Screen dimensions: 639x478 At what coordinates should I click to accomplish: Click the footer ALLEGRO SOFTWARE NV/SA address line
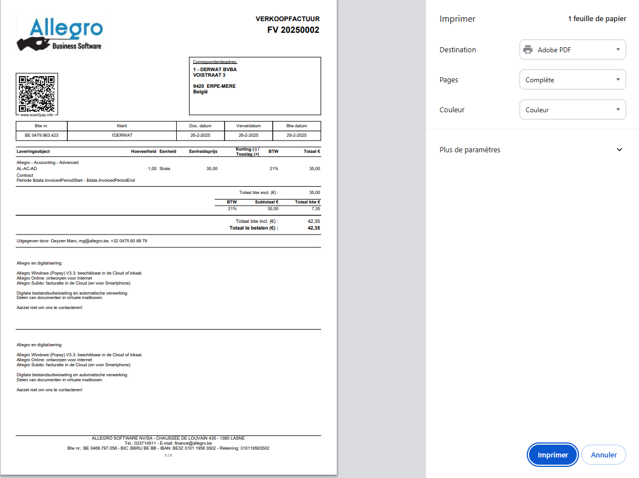pos(168,438)
